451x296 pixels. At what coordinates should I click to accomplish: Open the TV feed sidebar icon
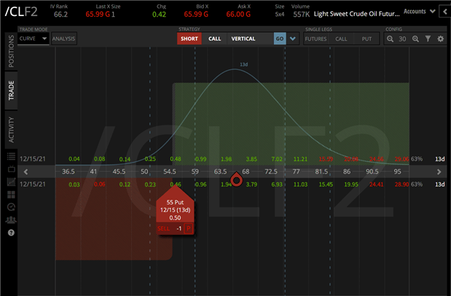point(11,168)
